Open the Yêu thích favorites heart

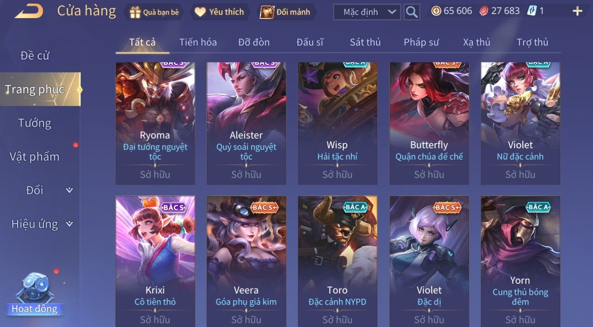[220, 12]
